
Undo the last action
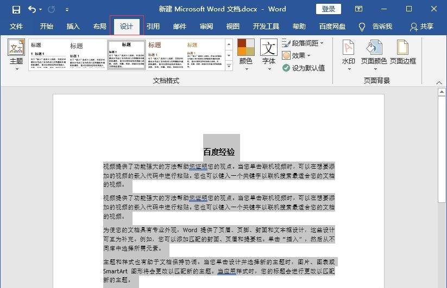pyautogui.click(x=32, y=10)
